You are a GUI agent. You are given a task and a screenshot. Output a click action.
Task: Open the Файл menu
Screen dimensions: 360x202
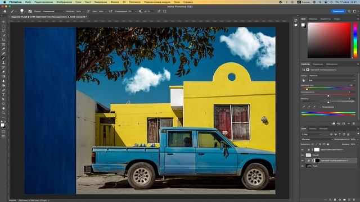pos(28,2)
